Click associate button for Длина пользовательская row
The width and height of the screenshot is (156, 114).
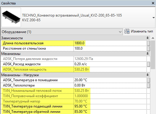(148, 43)
